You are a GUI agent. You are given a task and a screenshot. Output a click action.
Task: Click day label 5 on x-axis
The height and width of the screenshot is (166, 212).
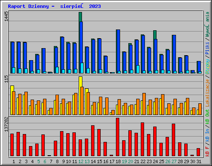(39, 161)
